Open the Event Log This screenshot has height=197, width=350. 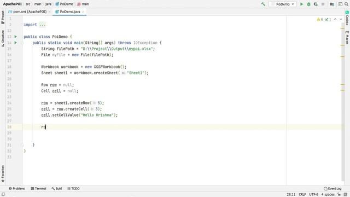click(x=332, y=188)
